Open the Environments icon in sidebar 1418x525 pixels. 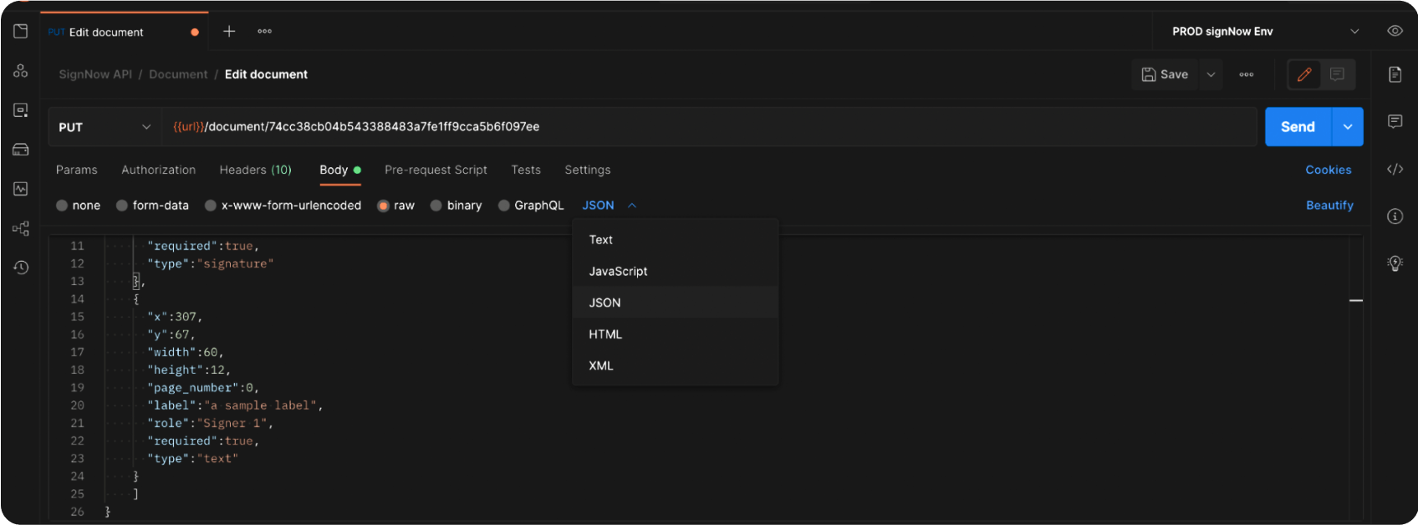coord(21,110)
